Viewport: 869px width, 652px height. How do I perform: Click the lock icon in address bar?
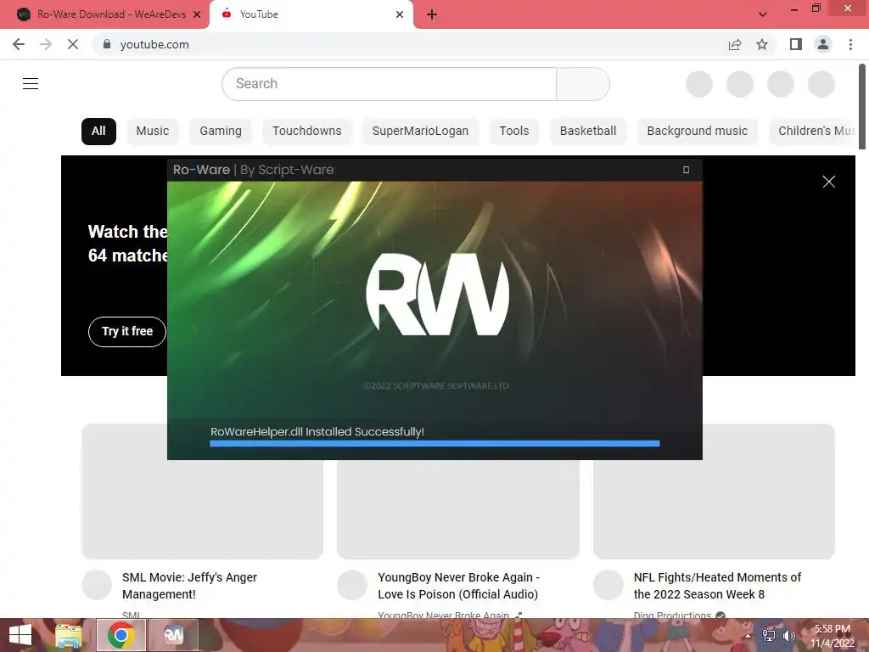pos(107,44)
